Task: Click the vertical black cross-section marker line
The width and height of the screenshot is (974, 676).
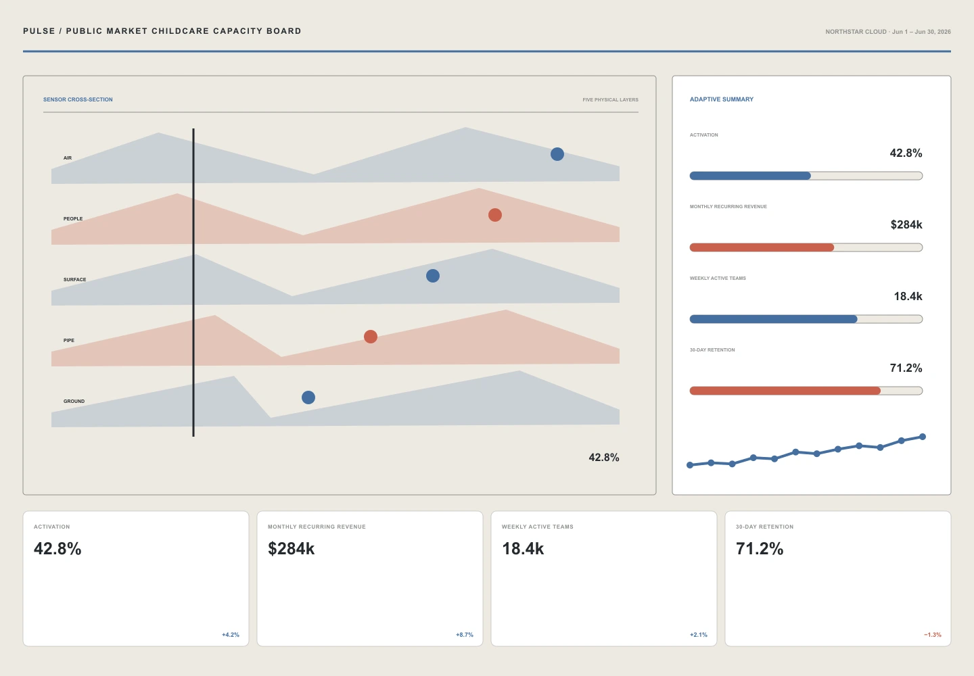Action: coord(193,283)
